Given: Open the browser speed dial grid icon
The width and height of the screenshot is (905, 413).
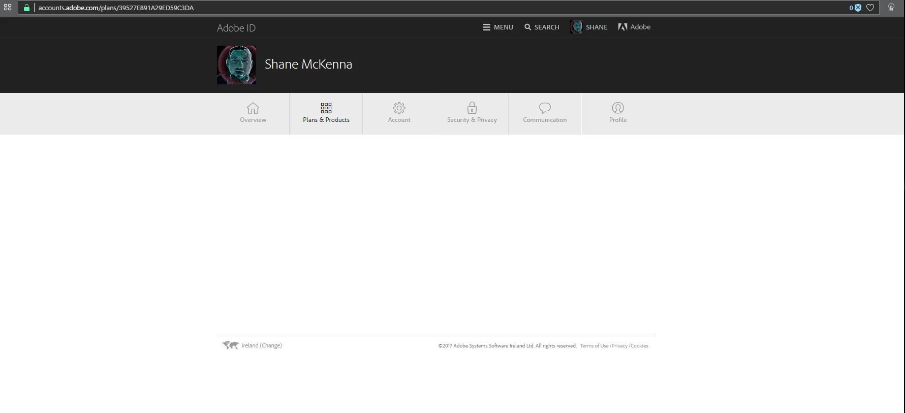Looking at the screenshot, I should (8, 8).
